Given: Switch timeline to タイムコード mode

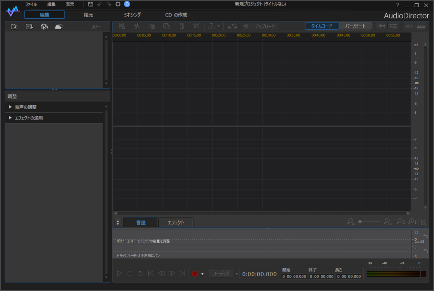Looking at the screenshot, I should pyautogui.click(x=322, y=26).
